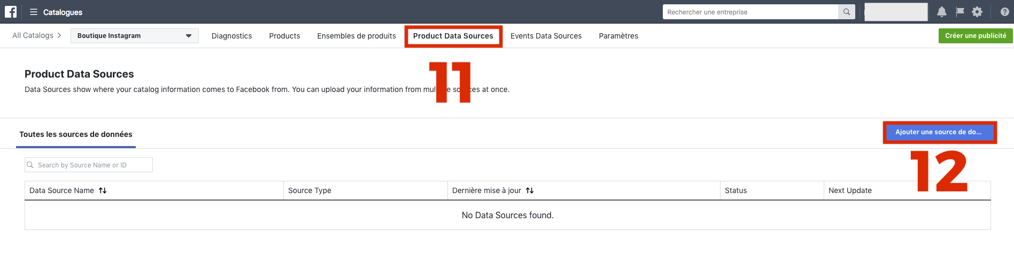
Task: Focus the Search by Source Name field
Action: click(89, 165)
